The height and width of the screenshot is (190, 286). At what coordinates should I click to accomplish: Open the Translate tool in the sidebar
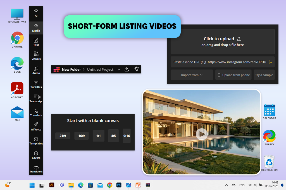(36, 113)
